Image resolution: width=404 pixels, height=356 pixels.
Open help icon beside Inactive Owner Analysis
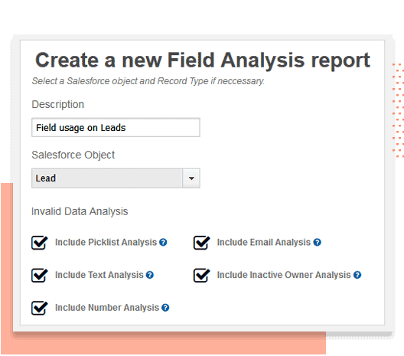[x=357, y=275]
